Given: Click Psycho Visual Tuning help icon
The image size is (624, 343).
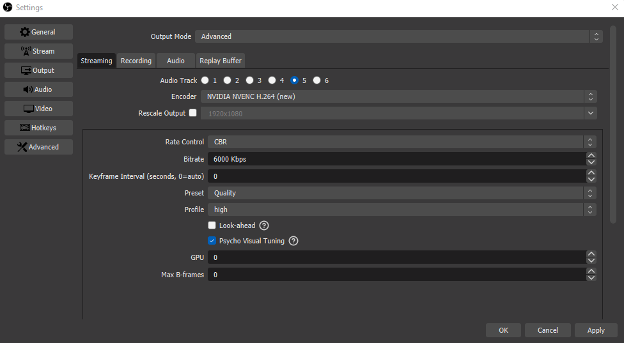Looking at the screenshot, I should [293, 241].
